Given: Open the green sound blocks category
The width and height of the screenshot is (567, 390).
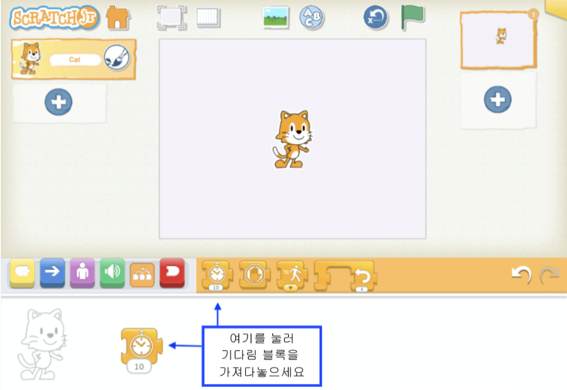Looking at the screenshot, I should coord(112,273).
